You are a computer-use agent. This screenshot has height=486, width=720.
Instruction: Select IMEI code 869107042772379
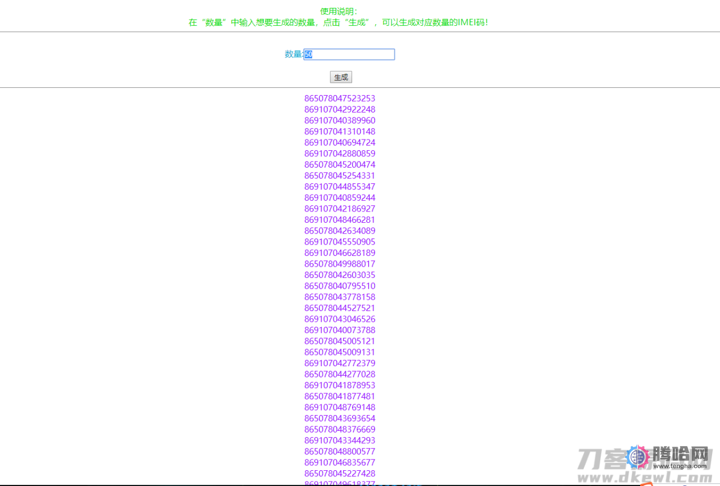click(x=340, y=363)
